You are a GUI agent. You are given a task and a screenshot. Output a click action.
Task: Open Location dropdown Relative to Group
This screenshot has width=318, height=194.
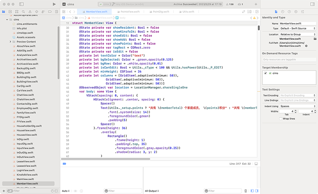298,35
